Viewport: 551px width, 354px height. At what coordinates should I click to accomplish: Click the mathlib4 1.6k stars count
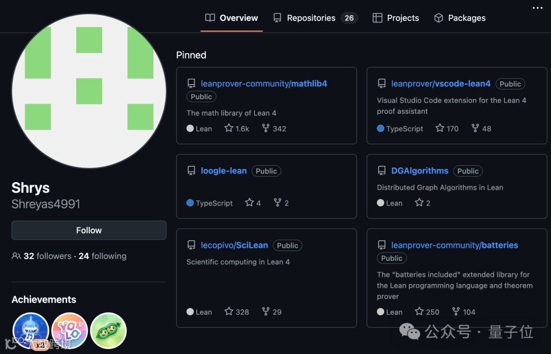pyautogui.click(x=237, y=129)
